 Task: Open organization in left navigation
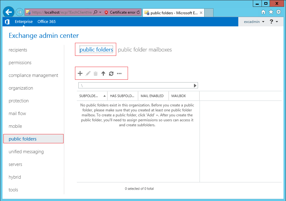21,88
